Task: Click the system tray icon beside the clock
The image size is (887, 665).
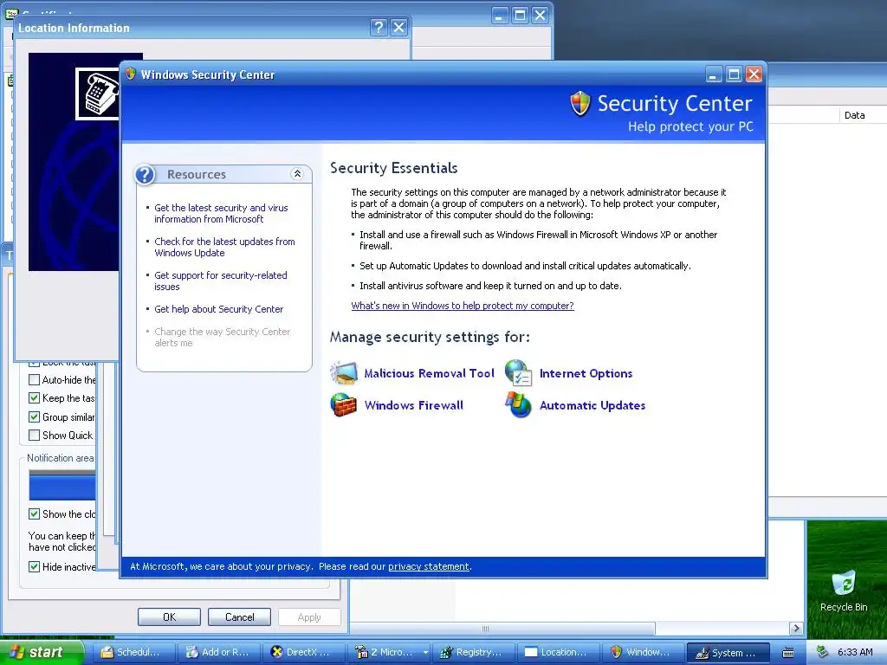Action: pos(823,652)
